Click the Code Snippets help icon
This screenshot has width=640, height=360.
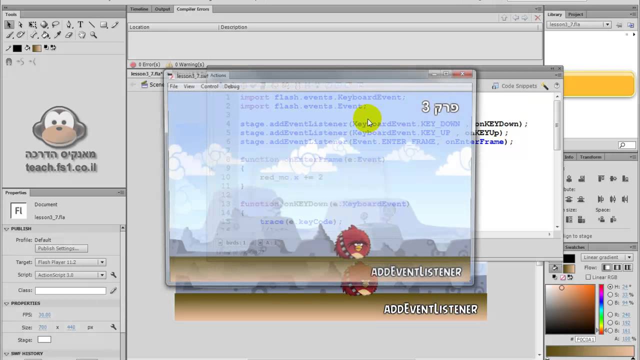(556, 86)
